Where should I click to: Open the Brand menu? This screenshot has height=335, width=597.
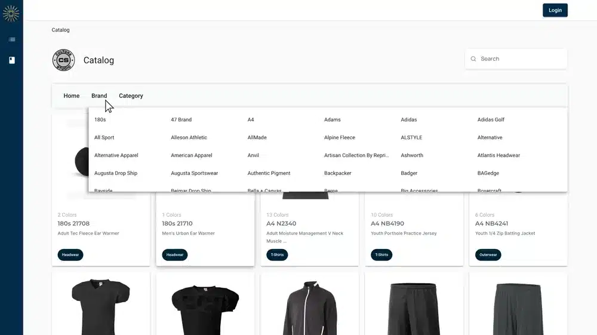pyautogui.click(x=99, y=96)
